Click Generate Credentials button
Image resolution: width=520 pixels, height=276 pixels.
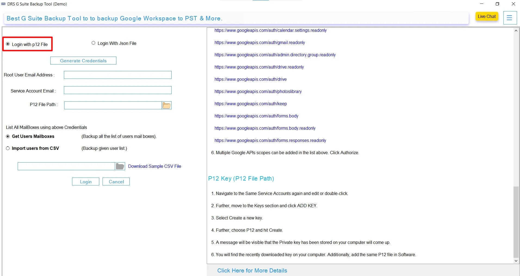click(83, 61)
